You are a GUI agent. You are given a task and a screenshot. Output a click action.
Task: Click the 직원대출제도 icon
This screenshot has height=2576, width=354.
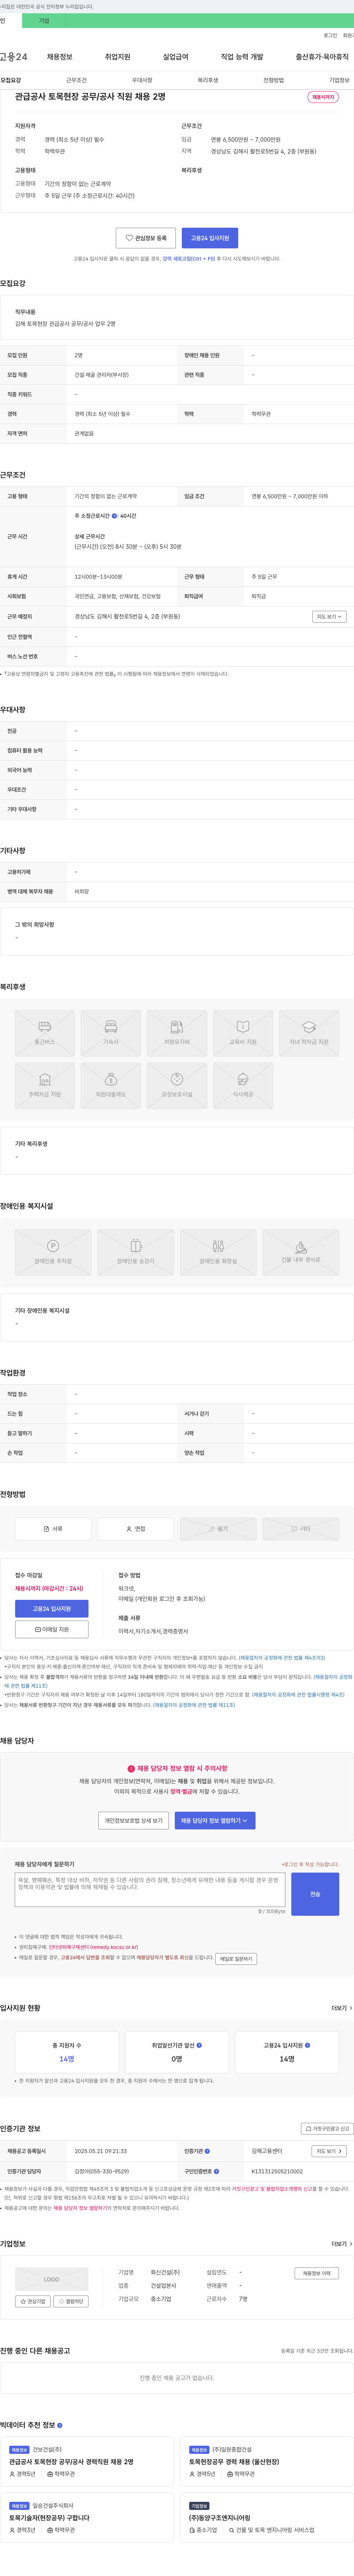111,1086
